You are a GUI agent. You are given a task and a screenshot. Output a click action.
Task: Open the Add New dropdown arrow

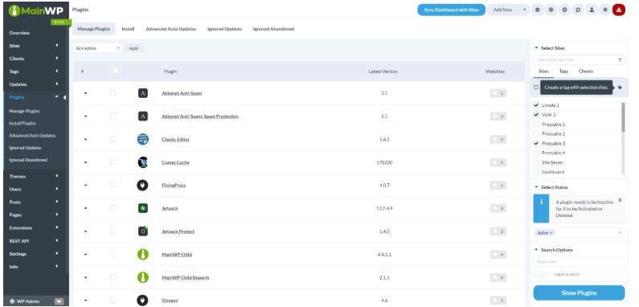coord(525,10)
